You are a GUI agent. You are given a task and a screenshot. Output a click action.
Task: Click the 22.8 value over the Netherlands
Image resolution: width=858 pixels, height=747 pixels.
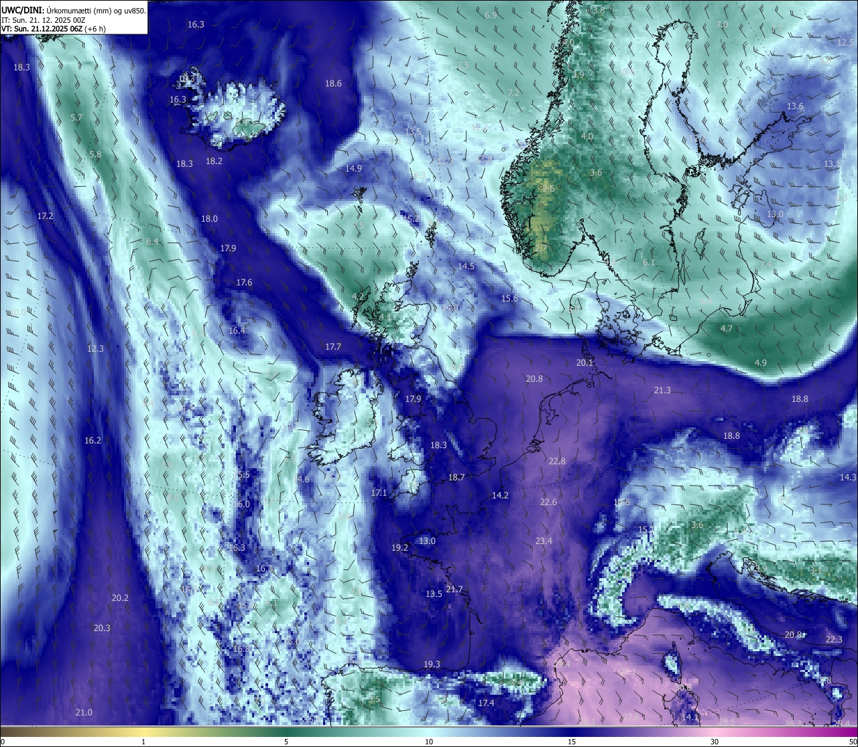coord(557,462)
